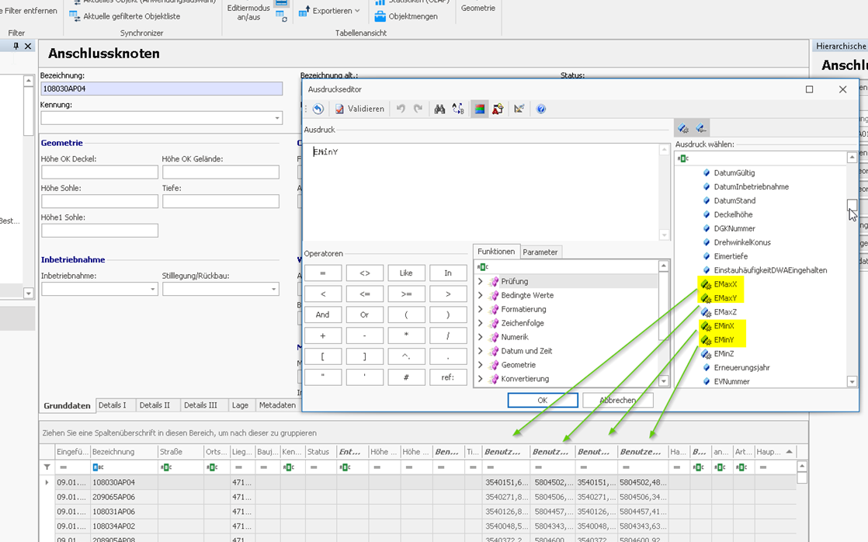Confirm expression with OK button
868x542 pixels.
point(542,401)
